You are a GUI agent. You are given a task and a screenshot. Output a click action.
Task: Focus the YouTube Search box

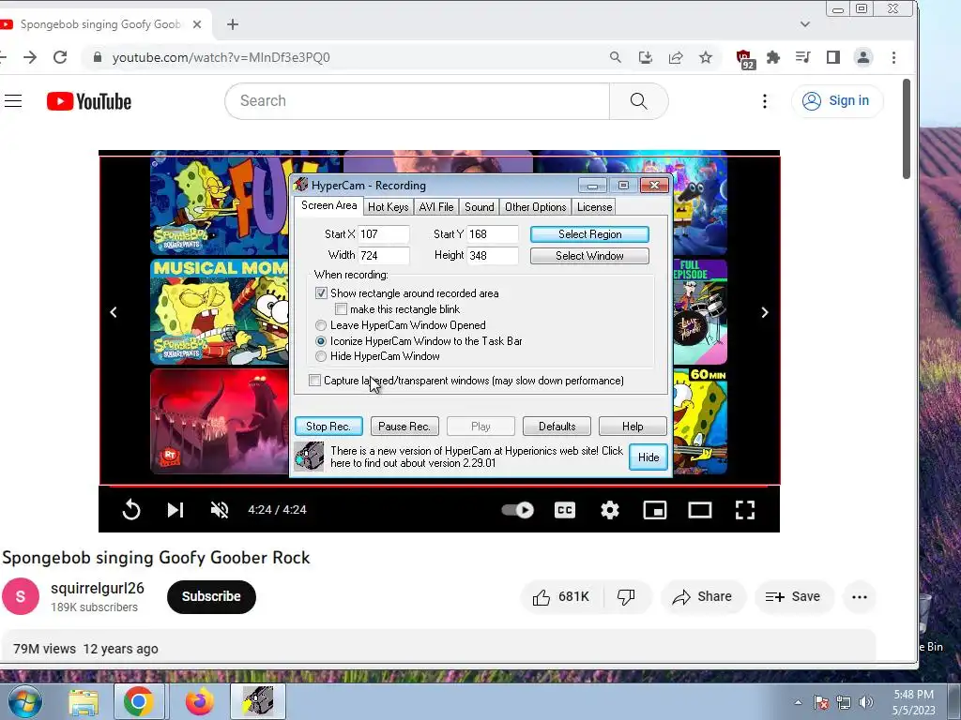(x=418, y=101)
